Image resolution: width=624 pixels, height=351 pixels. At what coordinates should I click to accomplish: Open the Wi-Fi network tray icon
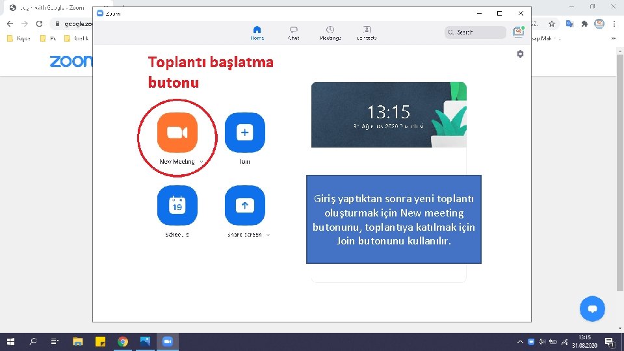click(564, 342)
